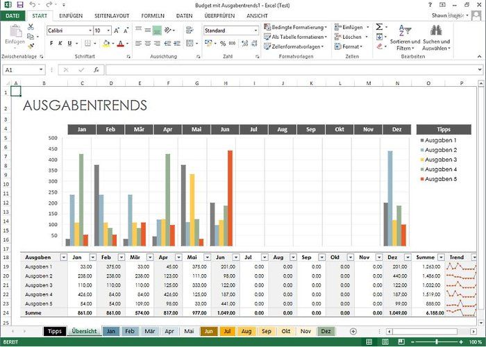Viewport: 486px width, 347px height.
Task: Toggle italic formatting
Action: 60,43
